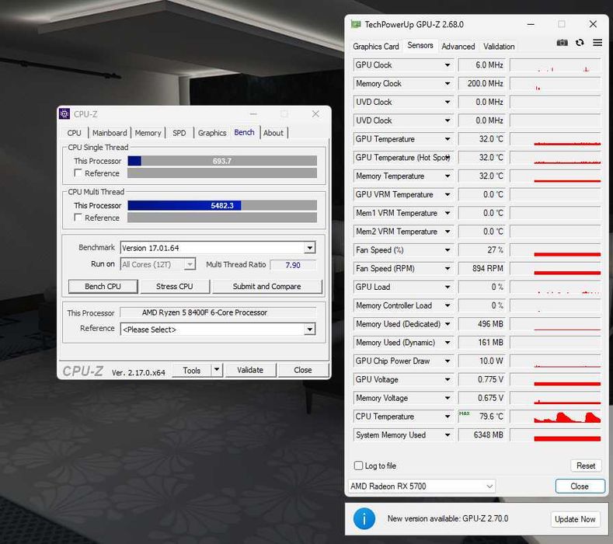Click the Close button in GPU-Z footer

[x=580, y=486]
